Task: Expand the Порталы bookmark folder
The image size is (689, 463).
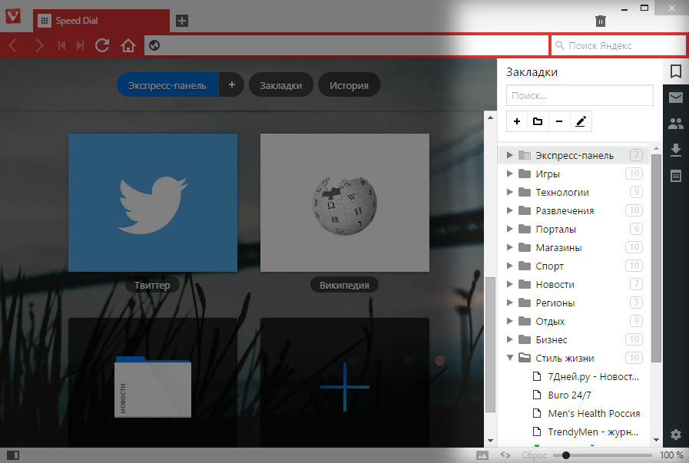Action: pyautogui.click(x=509, y=229)
